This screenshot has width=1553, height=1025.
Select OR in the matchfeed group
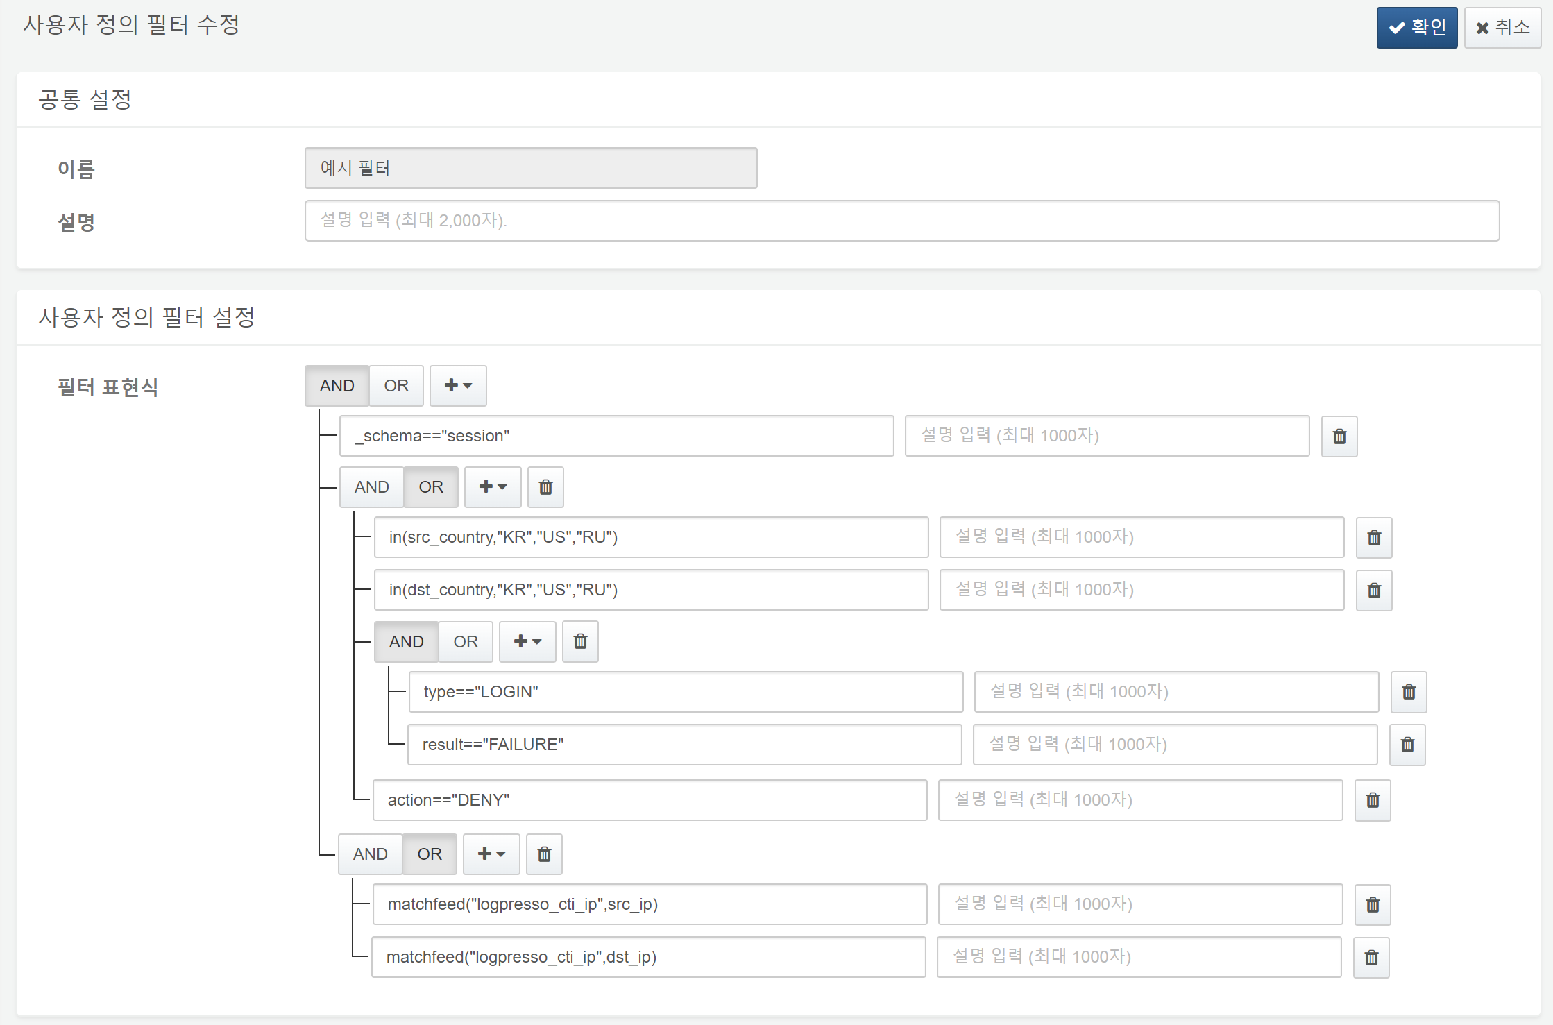coord(430,854)
